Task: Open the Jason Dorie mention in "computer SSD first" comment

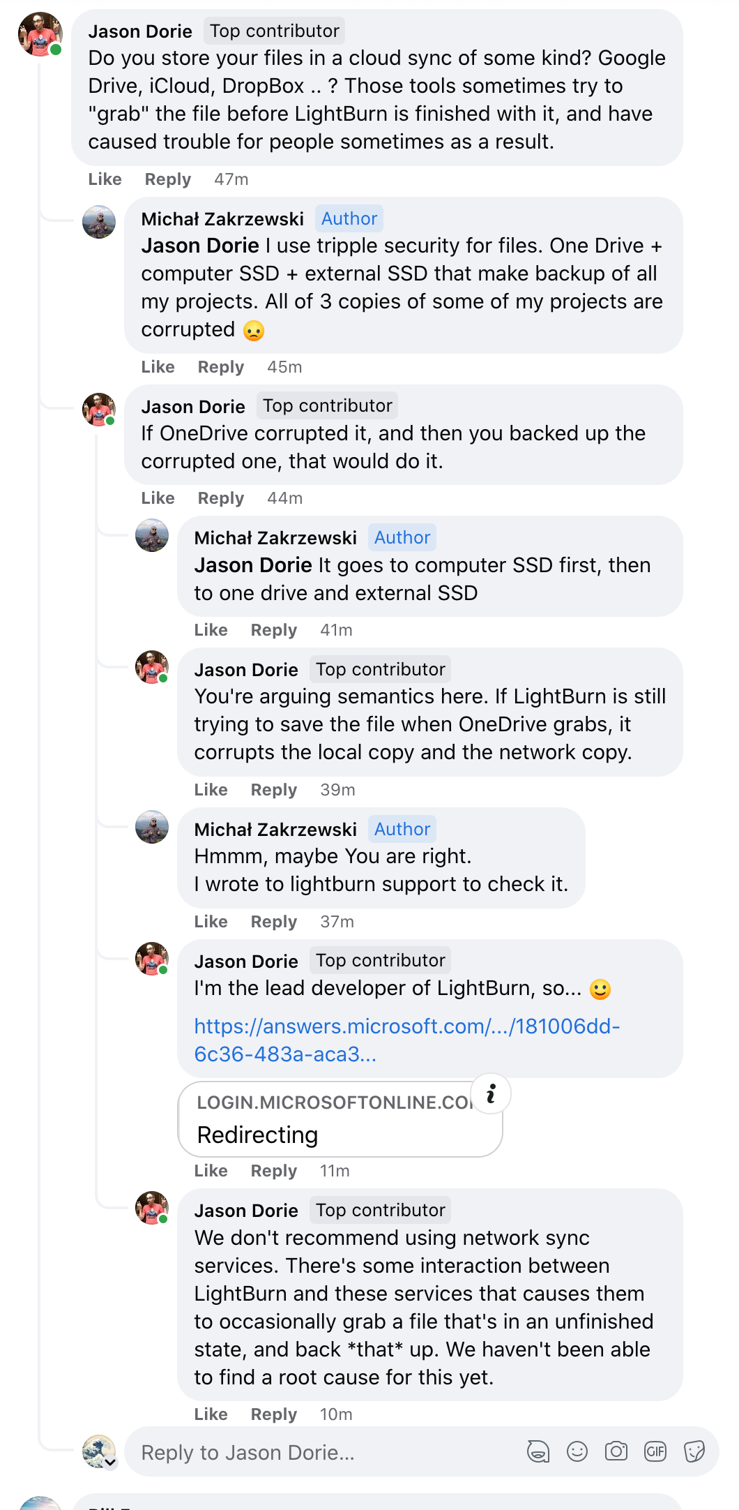Action: click(x=252, y=565)
